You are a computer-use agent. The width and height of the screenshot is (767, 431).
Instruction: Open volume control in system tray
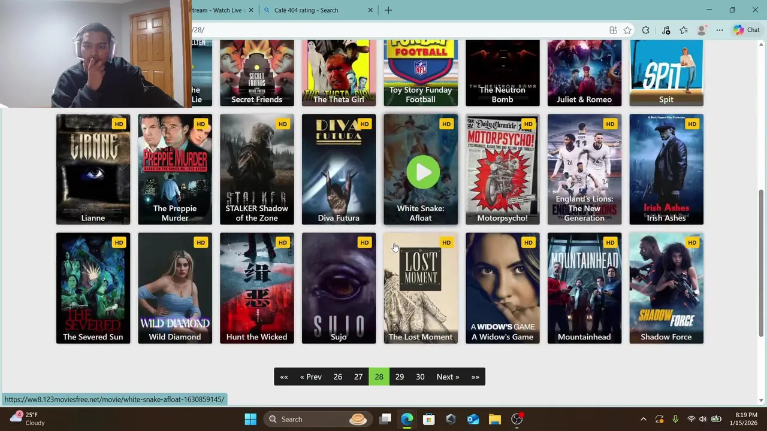[702, 419]
